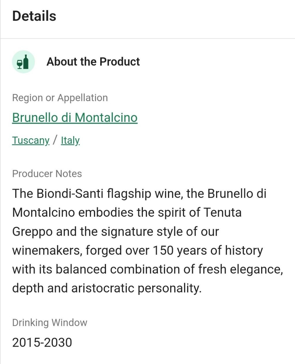
Task: Click the word Biondi-Santi in producer notes
Action: pos(70,193)
